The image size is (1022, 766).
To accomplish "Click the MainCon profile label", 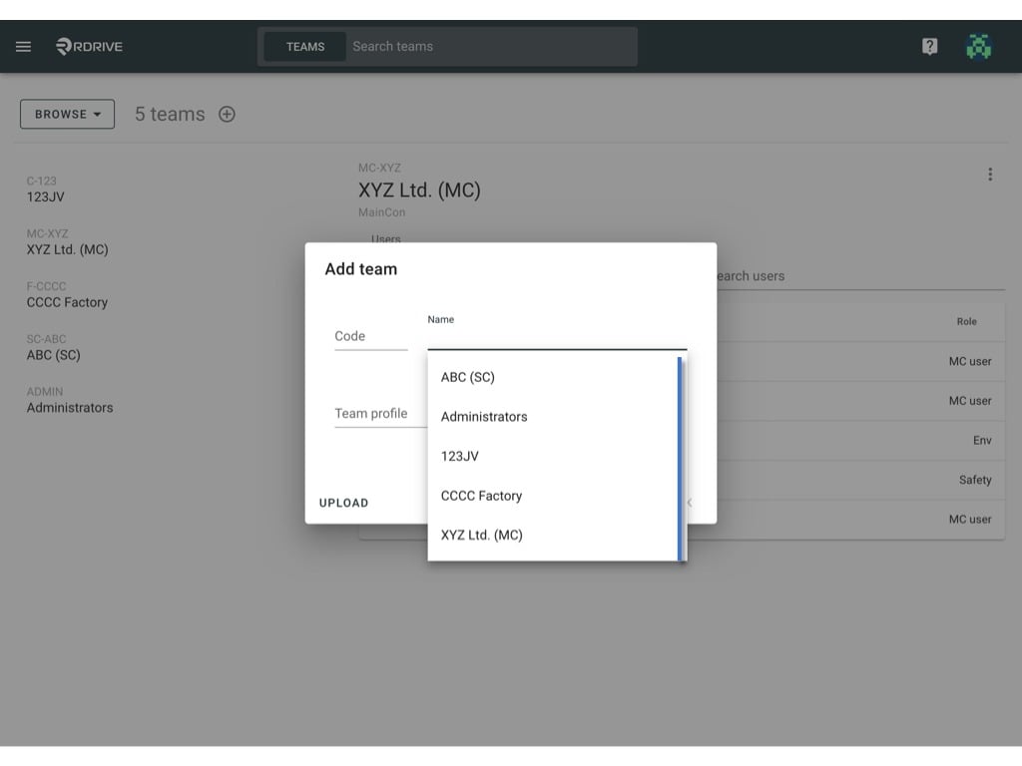I will (x=382, y=212).
